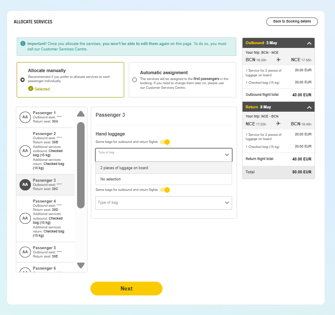The width and height of the screenshot is (335, 315).
Task: Click Back to Booking details button
Action: 292,22
